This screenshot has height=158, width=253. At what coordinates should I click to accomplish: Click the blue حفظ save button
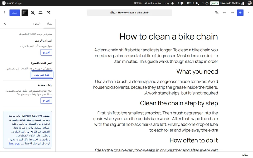point(15,13)
